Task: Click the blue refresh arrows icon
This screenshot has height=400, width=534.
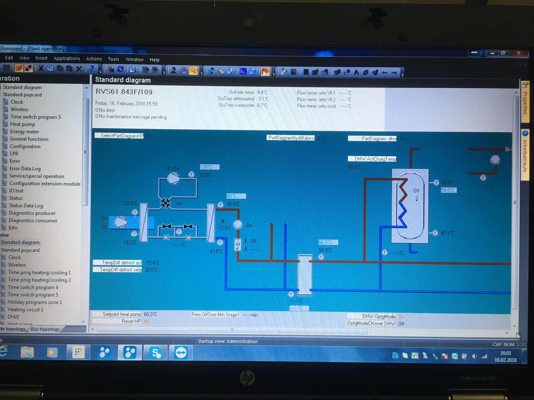Action: click(x=120, y=69)
